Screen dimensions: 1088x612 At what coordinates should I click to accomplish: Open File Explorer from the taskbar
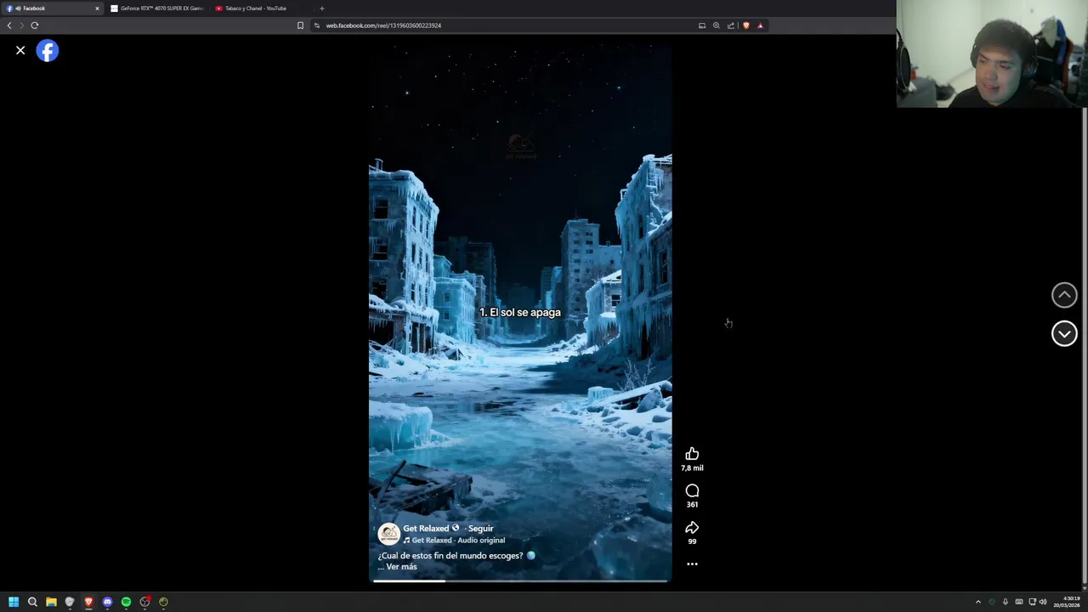coord(51,602)
